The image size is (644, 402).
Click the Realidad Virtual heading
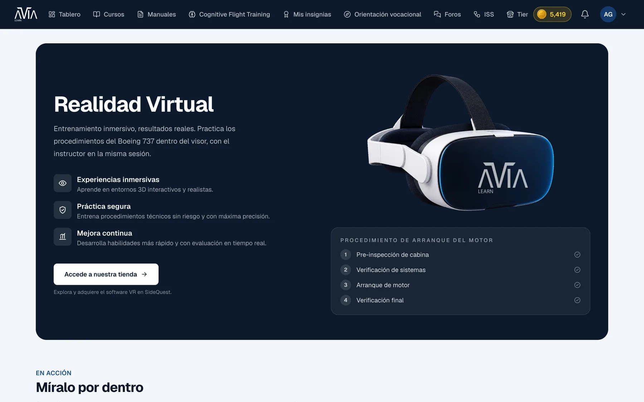(134, 104)
